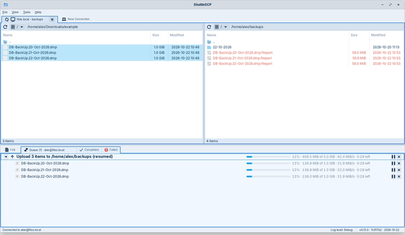Image resolution: width=405 pixels, height=235 pixels.
Task: Refresh the remote pane listing
Action: coord(209,27)
